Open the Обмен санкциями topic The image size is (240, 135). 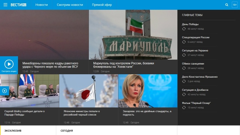[193, 64]
